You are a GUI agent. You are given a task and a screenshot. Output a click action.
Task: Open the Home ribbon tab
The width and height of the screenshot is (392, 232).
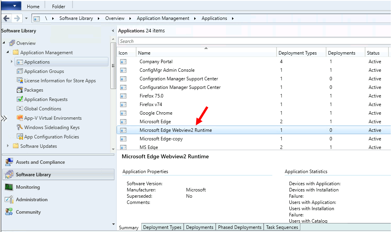pyautogui.click(x=33, y=7)
